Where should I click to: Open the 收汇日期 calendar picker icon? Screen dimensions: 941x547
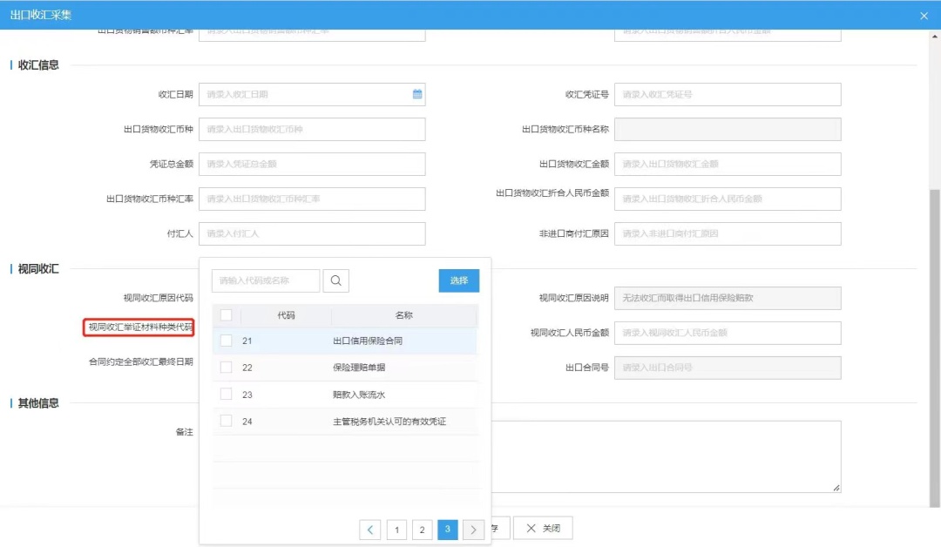416,94
